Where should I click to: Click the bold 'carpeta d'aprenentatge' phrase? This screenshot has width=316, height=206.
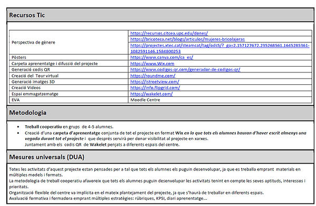click(76, 133)
